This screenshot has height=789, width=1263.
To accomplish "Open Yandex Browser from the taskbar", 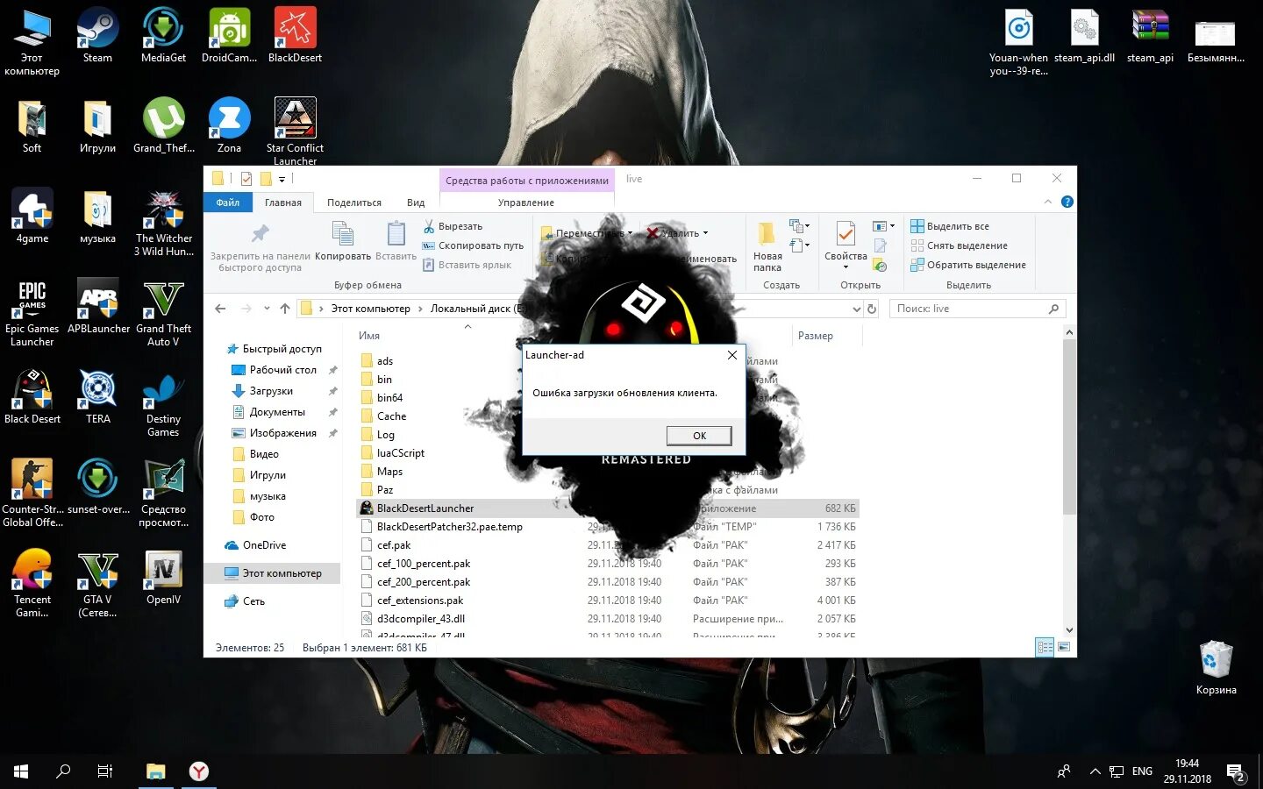I will [x=199, y=771].
